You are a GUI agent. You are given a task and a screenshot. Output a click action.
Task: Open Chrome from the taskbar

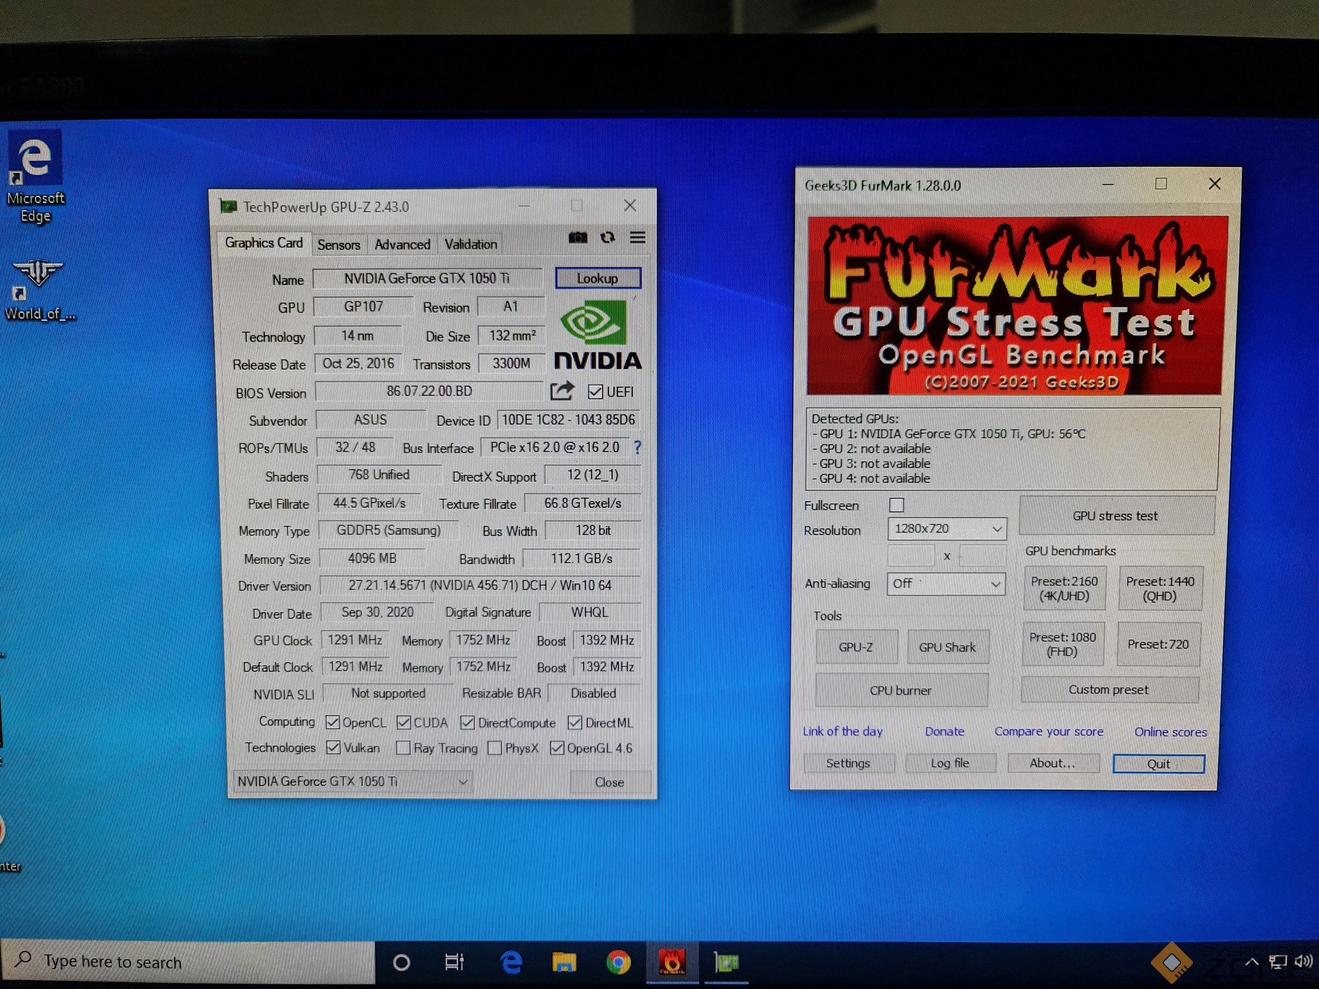tap(618, 962)
